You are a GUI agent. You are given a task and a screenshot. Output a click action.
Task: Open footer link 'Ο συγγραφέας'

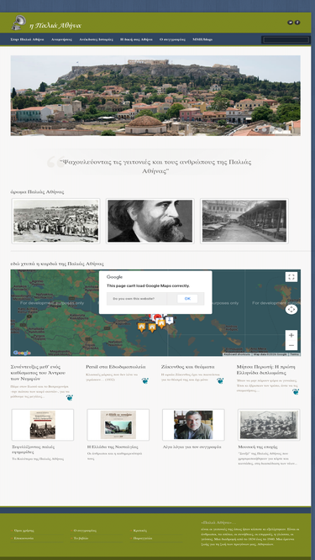85,531
